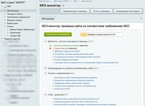This screenshot has height=106, width=145.
Task: Click green Запустить тестирование button
Action: coord(58,34)
